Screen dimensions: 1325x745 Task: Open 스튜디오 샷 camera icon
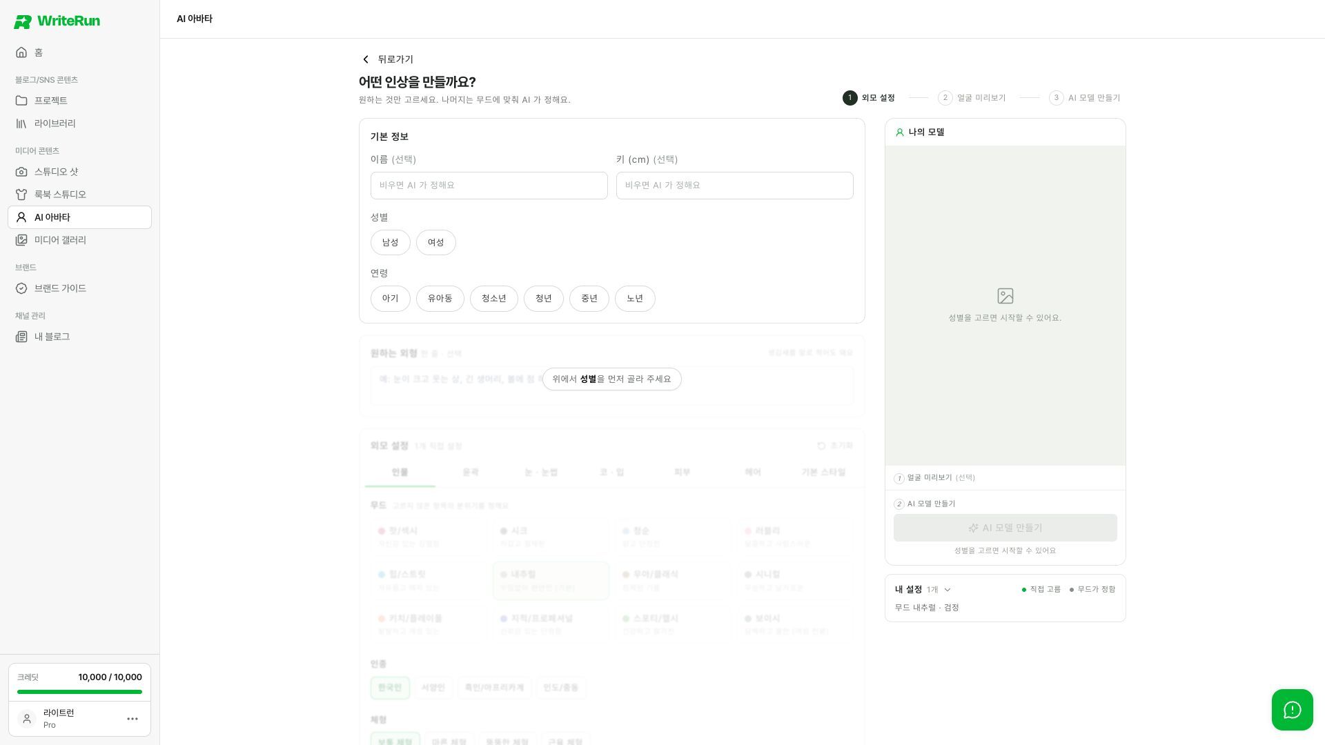(x=21, y=172)
